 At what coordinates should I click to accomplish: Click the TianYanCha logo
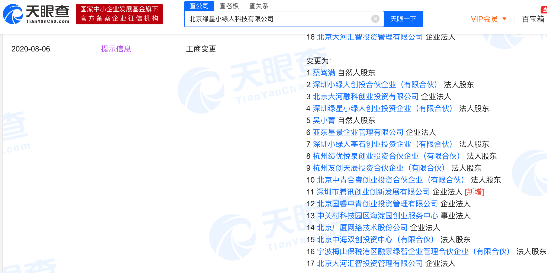point(36,14)
